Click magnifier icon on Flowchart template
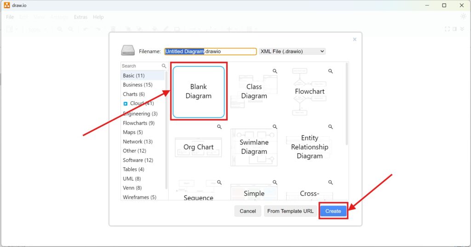The height and width of the screenshot is (247, 471). click(x=330, y=71)
